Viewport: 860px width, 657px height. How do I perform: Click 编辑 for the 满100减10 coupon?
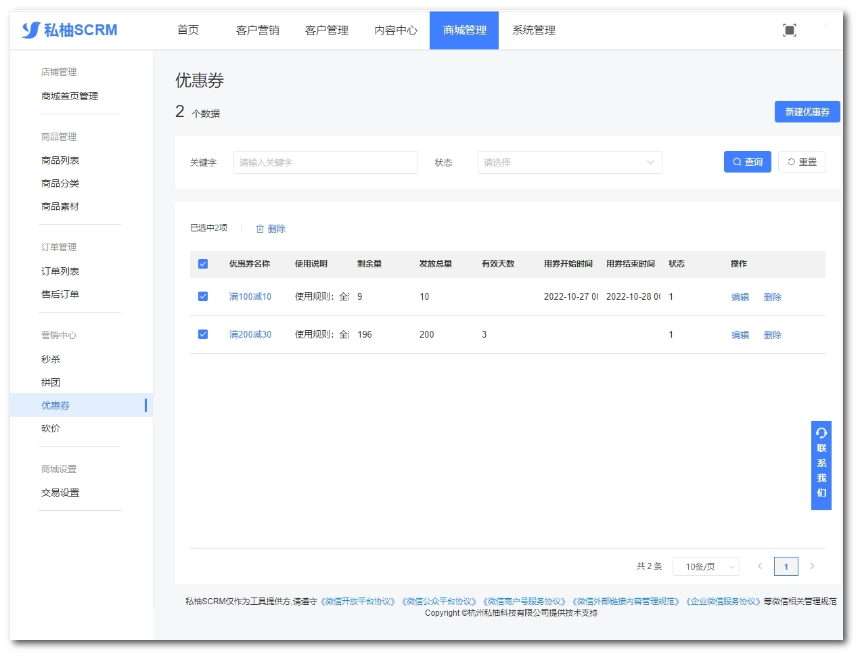pyautogui.click(x=740, y=297)
